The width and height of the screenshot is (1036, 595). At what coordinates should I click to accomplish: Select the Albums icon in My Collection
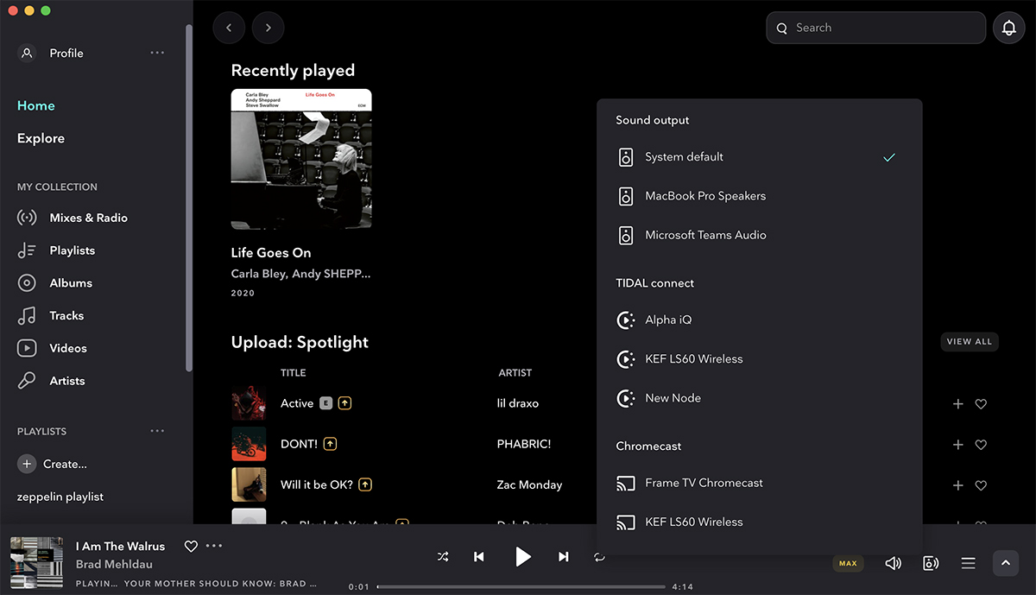(27, 282)
